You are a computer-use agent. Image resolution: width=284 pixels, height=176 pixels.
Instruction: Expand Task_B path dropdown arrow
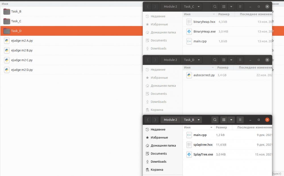click(x=199, y=120)
